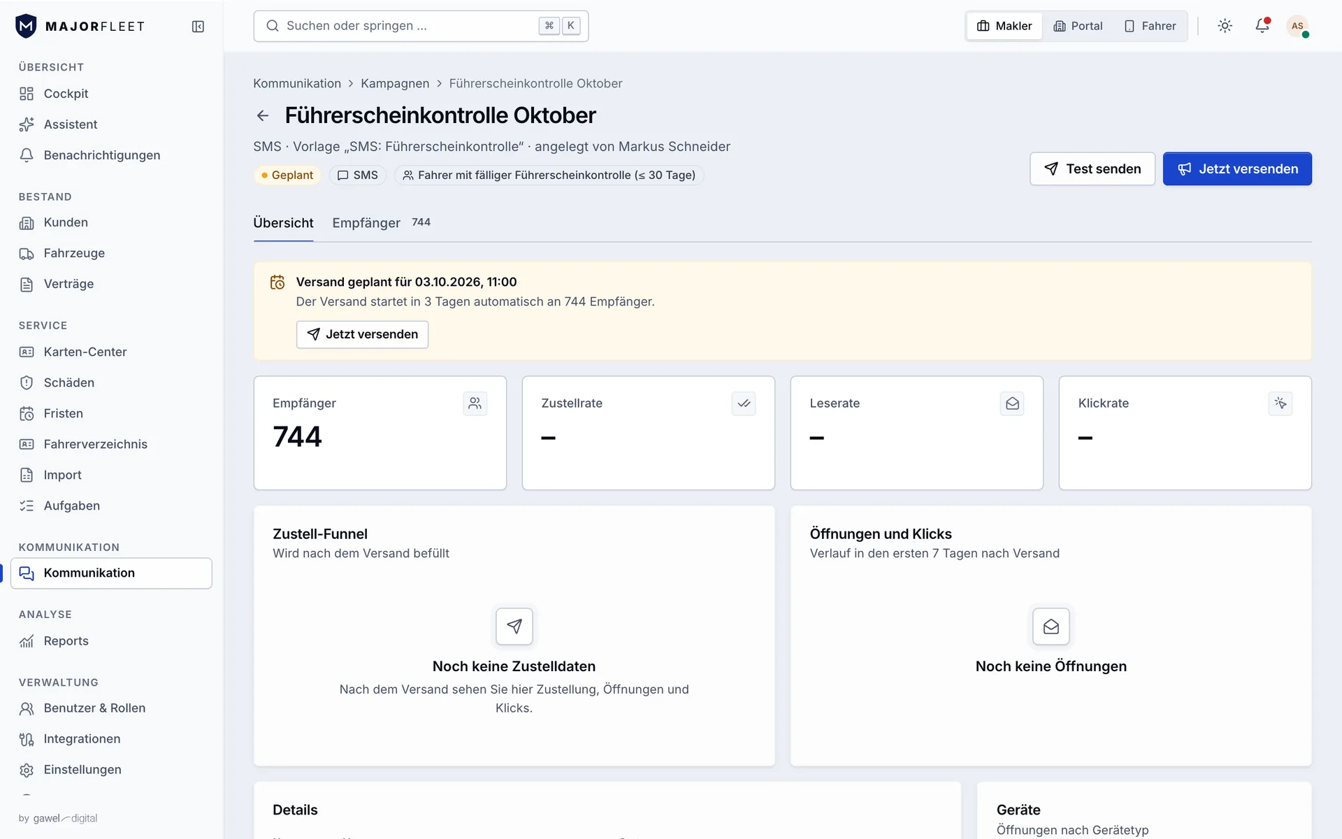
Task: Click Jetzt versenden in the yellow banner
Action: coord(362,334)
